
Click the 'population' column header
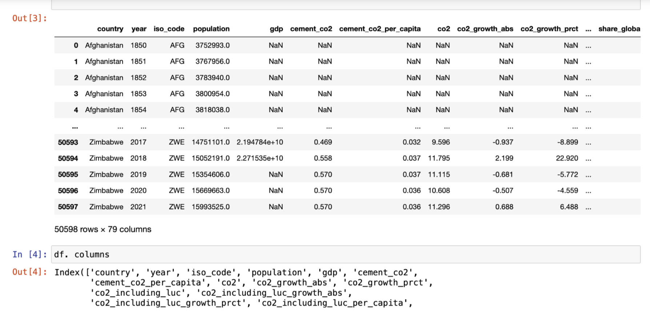point(211,29)
